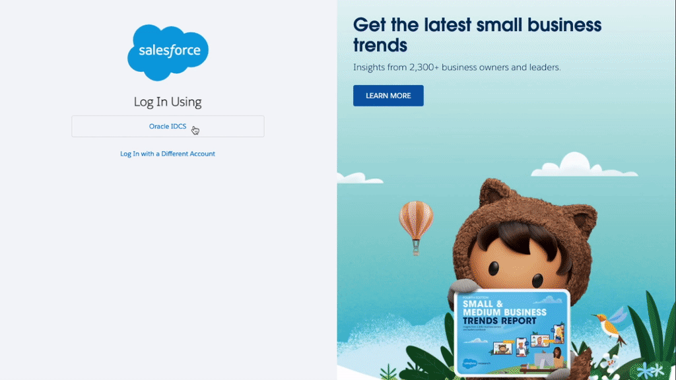Open the Small & Medium Business Trends Report cover

[512, 332]
